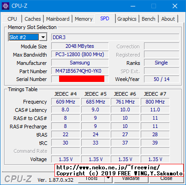Click the Ver. 1.87.0.x32 version text
The width and height of the screenshot is (186, 185).
[x=55, y=180]
